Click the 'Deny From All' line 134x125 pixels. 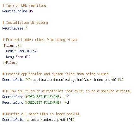pyautogui.click(x=18, y=57)
